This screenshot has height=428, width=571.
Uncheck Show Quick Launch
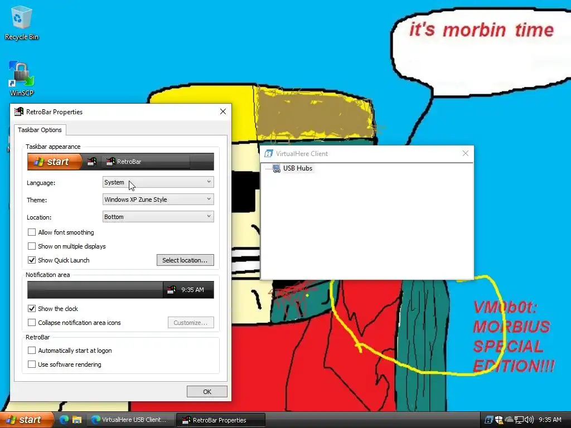32,260
